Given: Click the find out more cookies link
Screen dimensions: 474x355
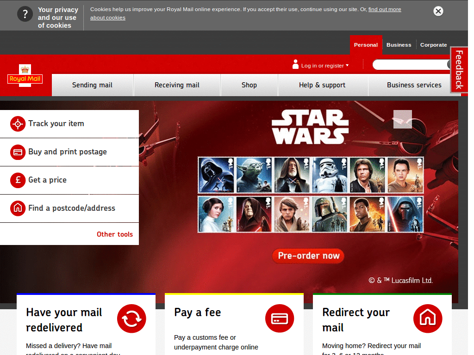Looking at the screenshot, I should click(x=385, y=9).
